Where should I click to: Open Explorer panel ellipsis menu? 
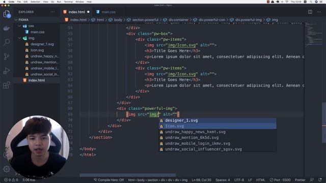[53, 12]
